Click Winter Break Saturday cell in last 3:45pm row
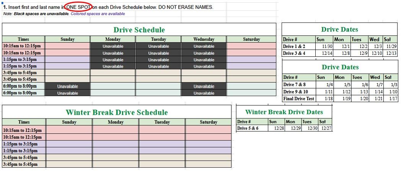The width and height of the screenshot is (401, 173). pos(209,164)
